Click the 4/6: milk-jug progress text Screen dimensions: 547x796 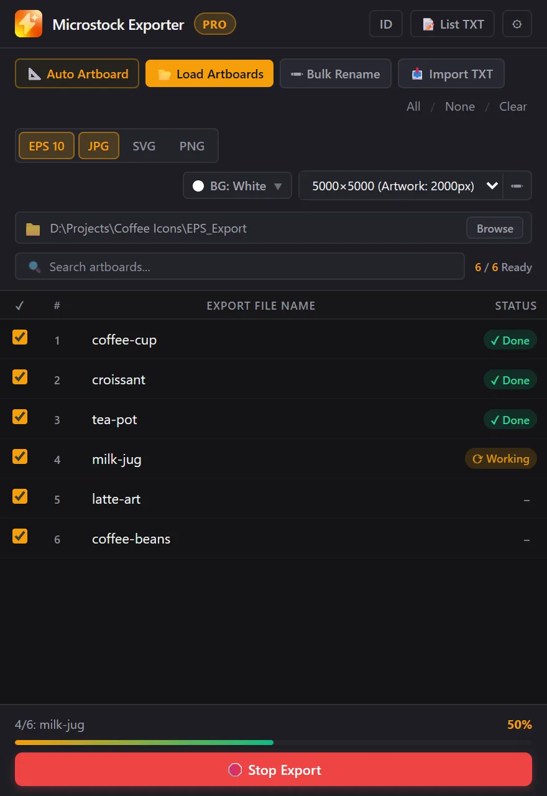50,724
